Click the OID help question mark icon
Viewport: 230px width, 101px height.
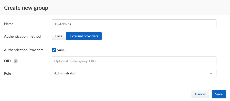click(16, 61)
